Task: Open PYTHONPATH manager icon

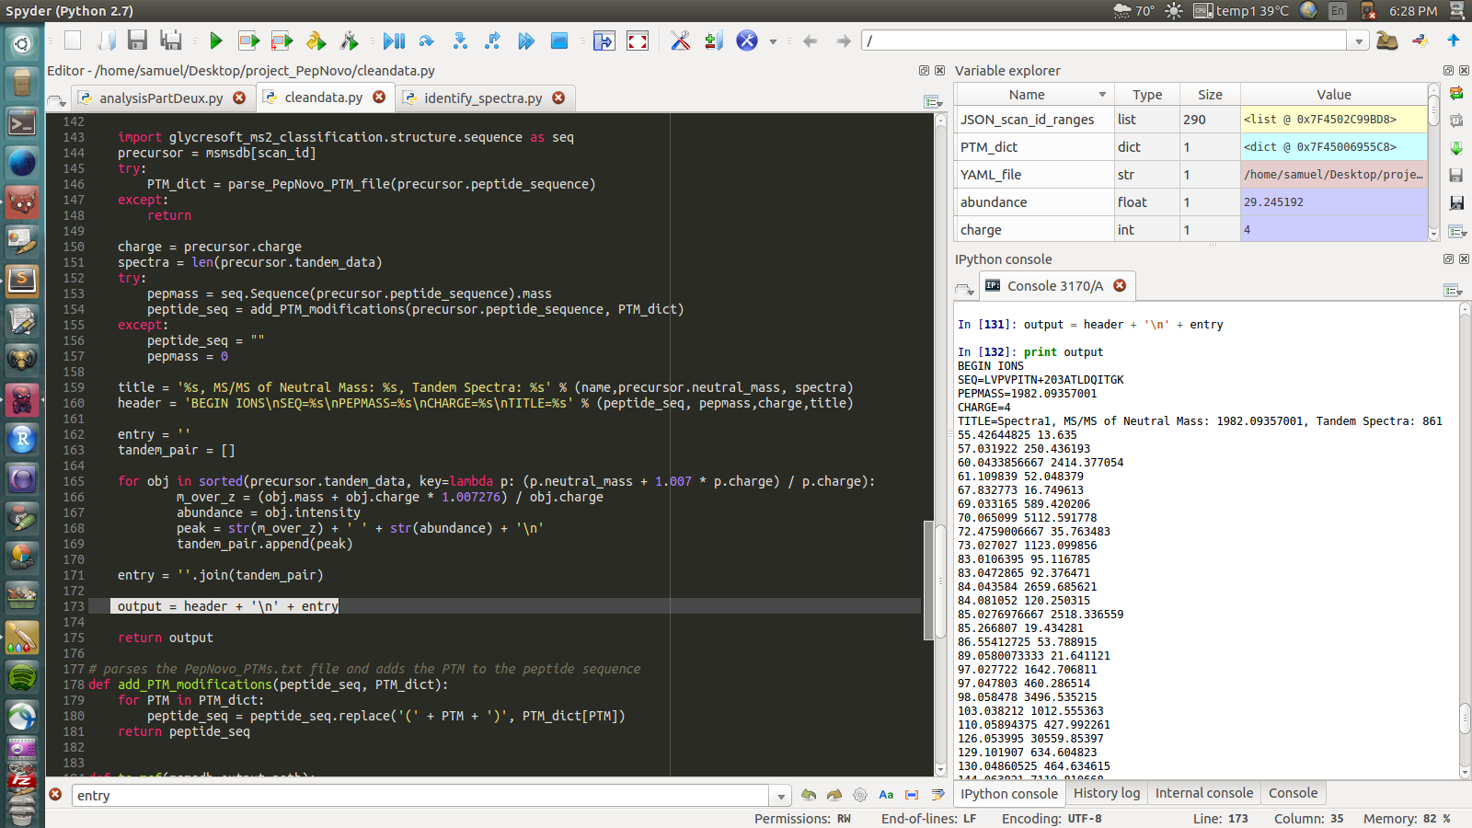Action: pyautogui.click(x=714, y=40)
